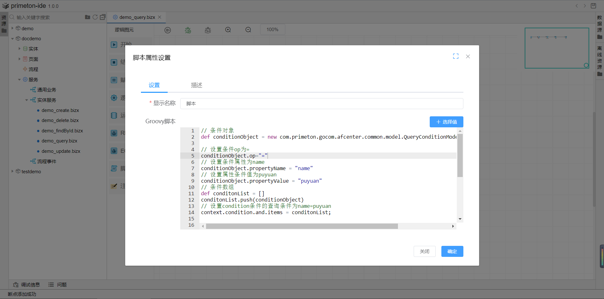The image size is (604, 299).
Task: Switch to the 描述 tab
Action: tap(197, 85)
